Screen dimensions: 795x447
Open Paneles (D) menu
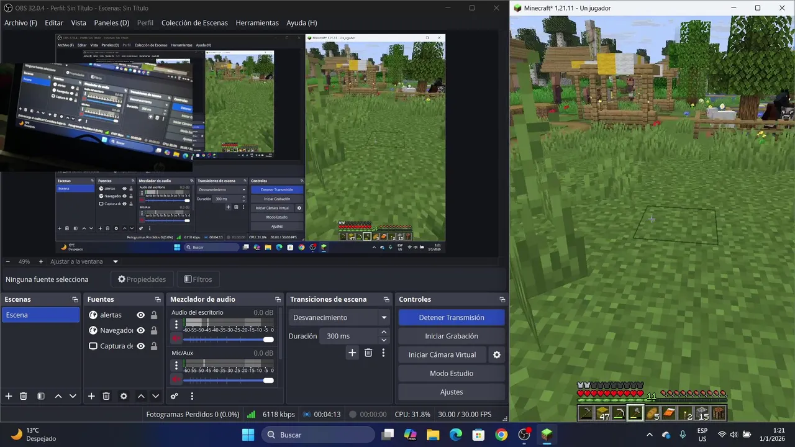[x=112, y=22]
